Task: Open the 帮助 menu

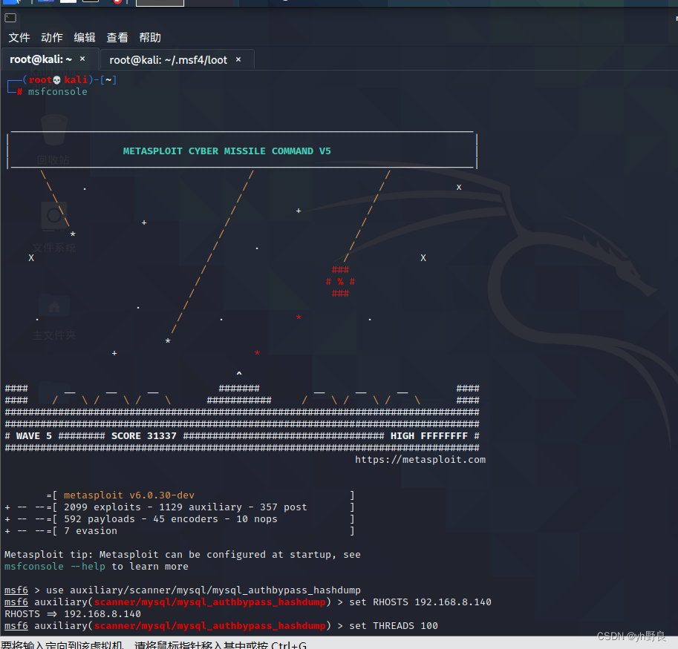Action: [150, 38]
